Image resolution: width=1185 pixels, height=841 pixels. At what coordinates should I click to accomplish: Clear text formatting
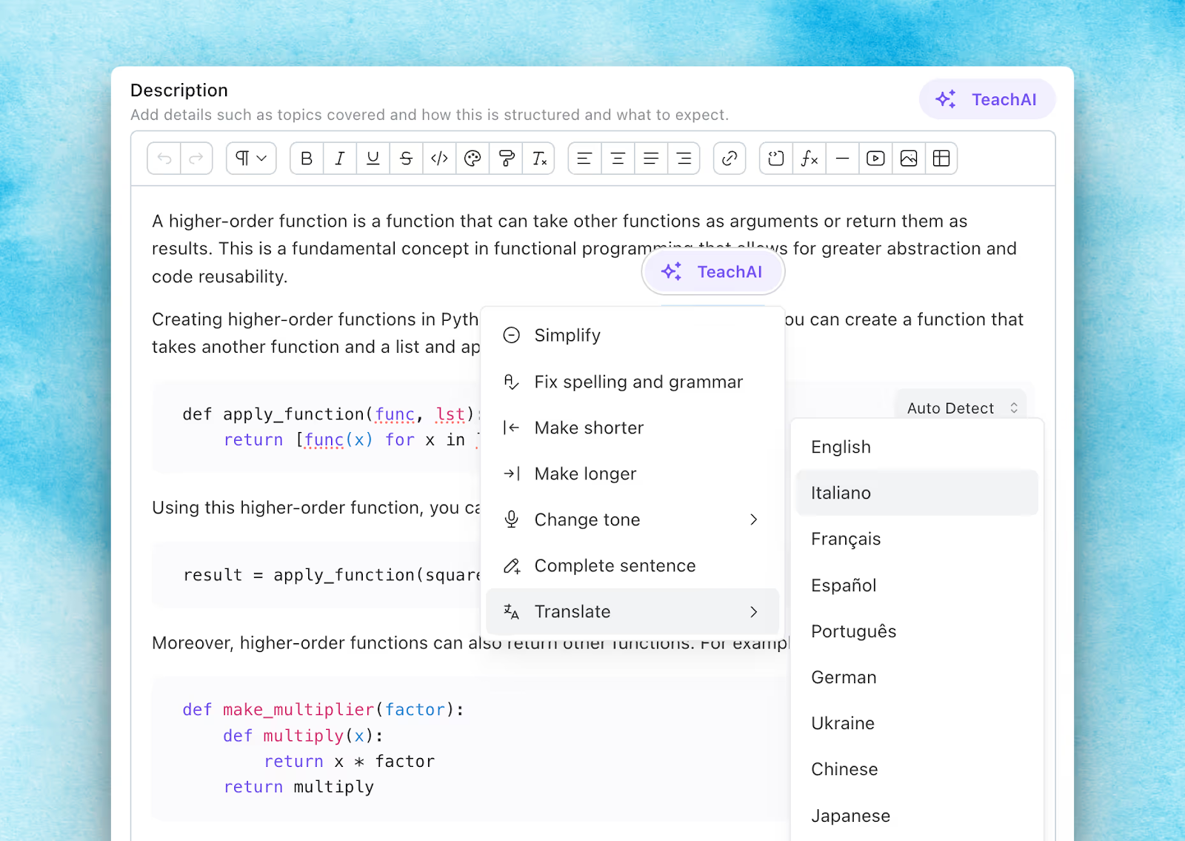539,159
